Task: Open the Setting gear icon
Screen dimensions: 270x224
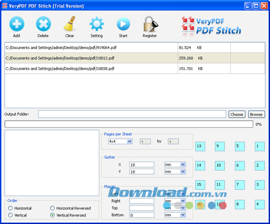Action: click(x=97, y=24)
